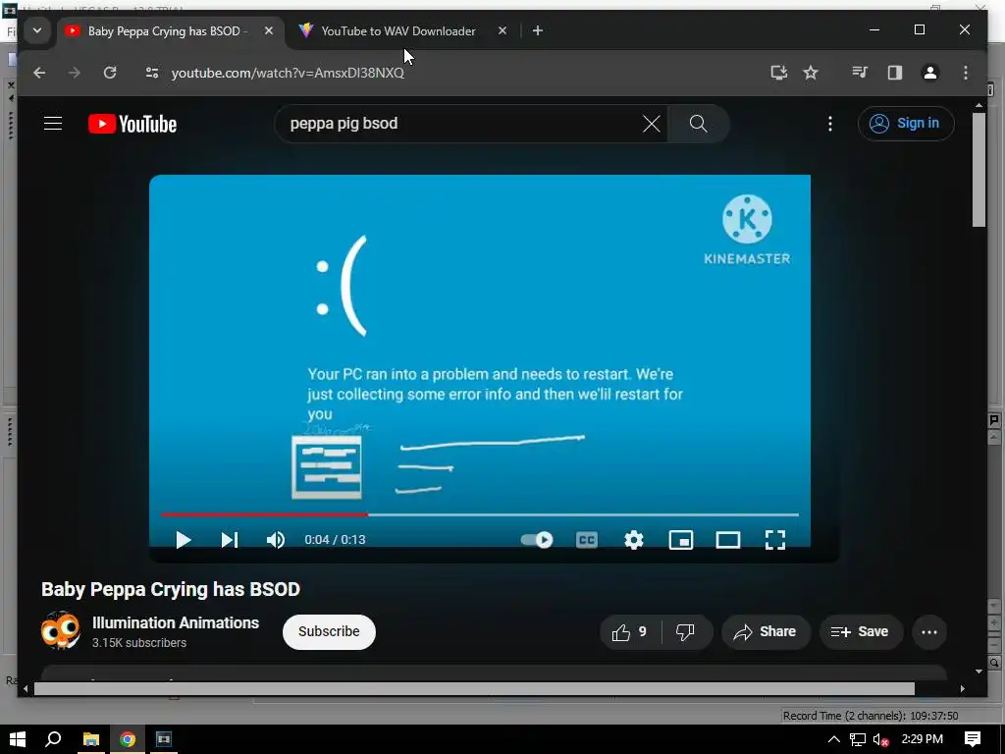Enable the miniplayer
Image resolution: width=1005 pixels, height=754 pixels.
(x=681, y=540)
